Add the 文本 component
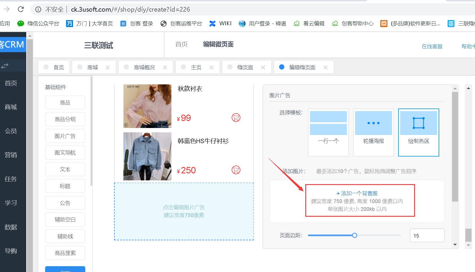 coord(65,170)
